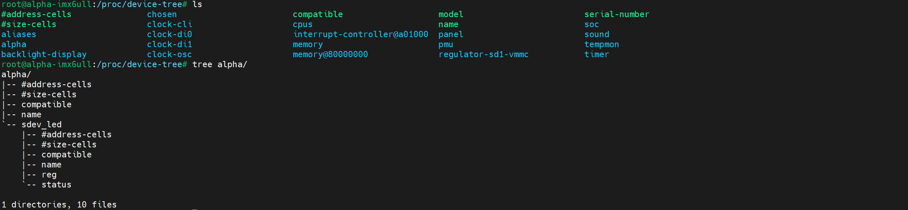Click the backlight-display directory entry

click(x=44, y=54)
